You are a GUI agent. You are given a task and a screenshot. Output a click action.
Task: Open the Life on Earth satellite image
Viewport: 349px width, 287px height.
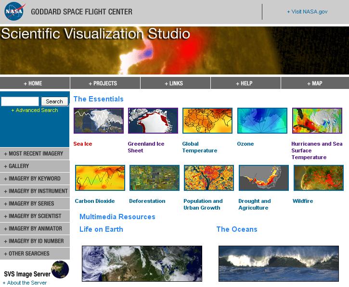pyautogui.click(x=142, y=263)
